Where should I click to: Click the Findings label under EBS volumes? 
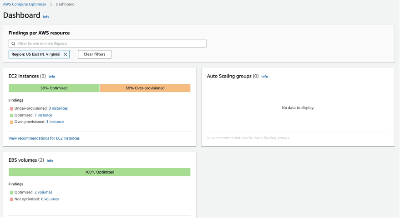(x=16, y=184)
